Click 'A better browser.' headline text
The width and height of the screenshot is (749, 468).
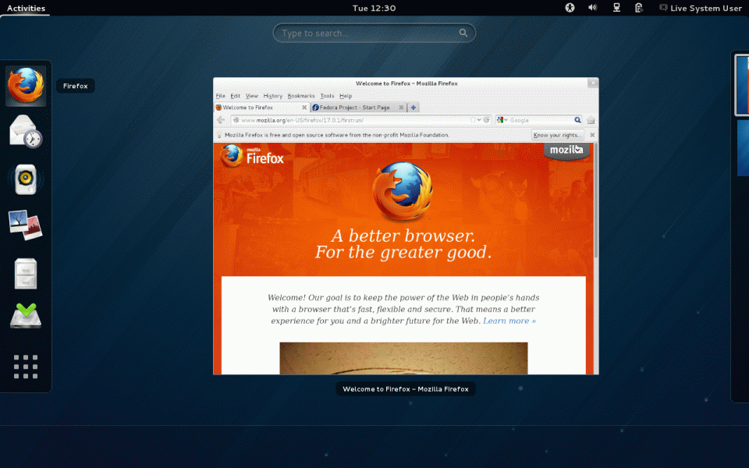point(403,236)
